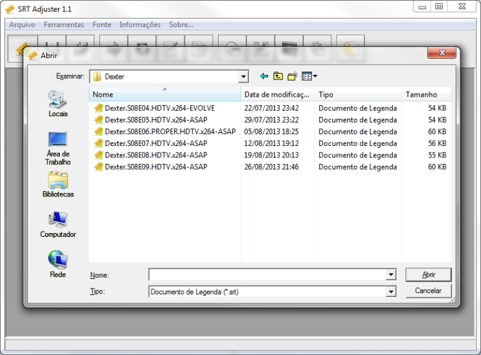Click the subtitle icon of Dexter.S08E04 file

(99, 108)
